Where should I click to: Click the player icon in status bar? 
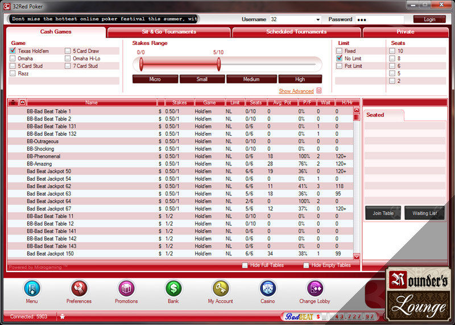62,316
